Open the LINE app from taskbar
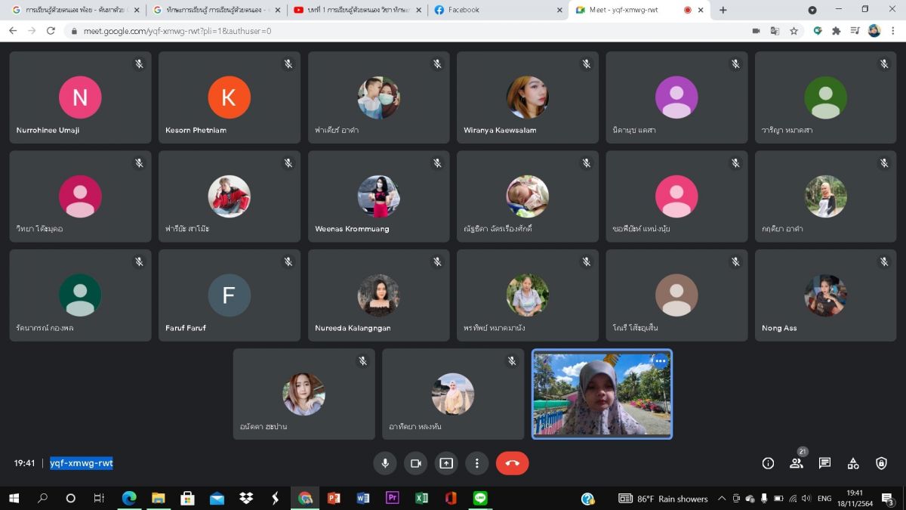906x510 pixels. point(480,499)
